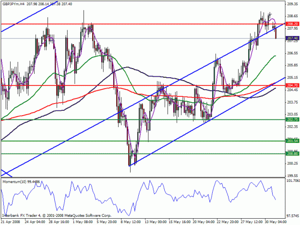Click the 22 May 20:00 time label
Image resolution: width=300 pixels, height=225 pixels.
pos(228,222)
